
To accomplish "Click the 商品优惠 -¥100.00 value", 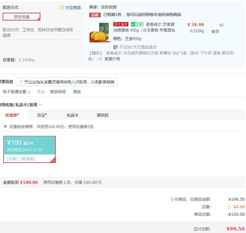I will [x=236, y=214].
